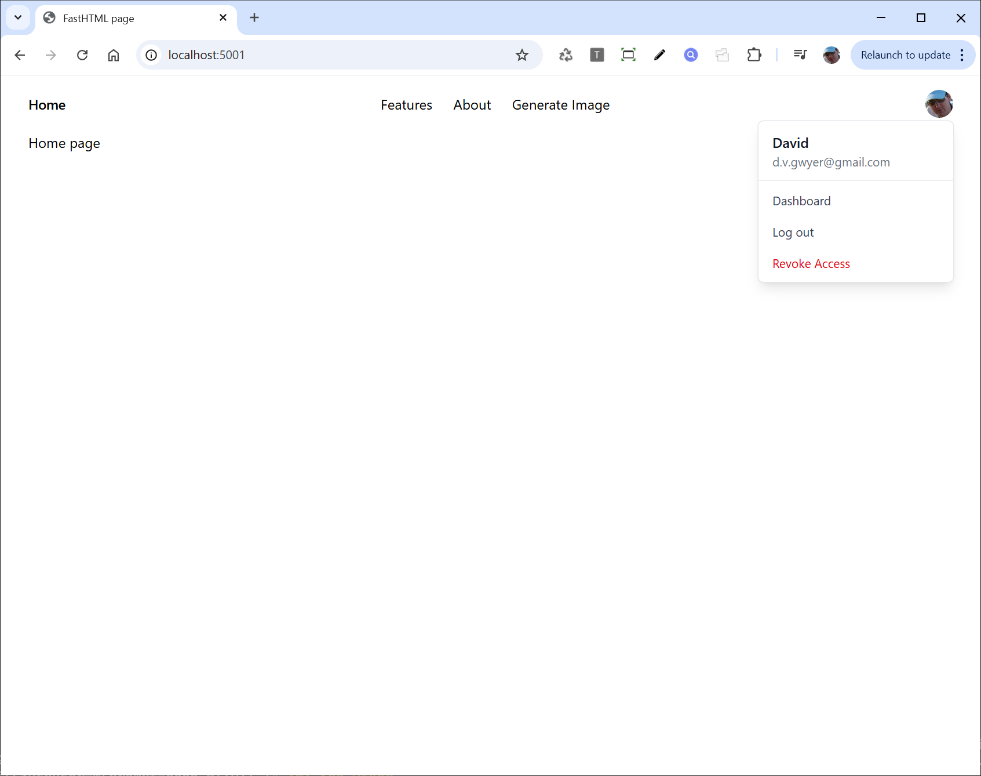Open Chrome's three-dot menu
981x776 pixels.
tap(962, 55)
